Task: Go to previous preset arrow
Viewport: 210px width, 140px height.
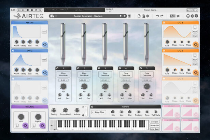Action: coord(121,16)
